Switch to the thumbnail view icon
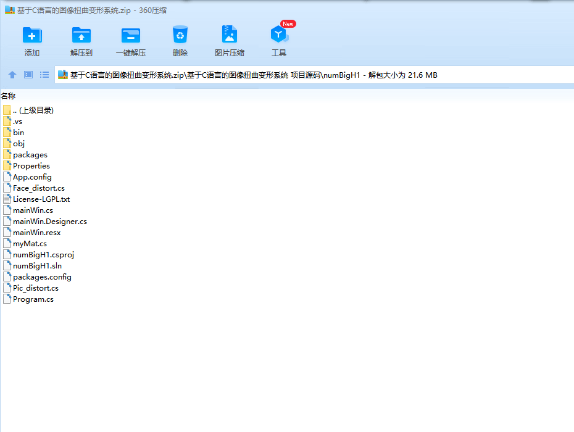 coord(28,75)
